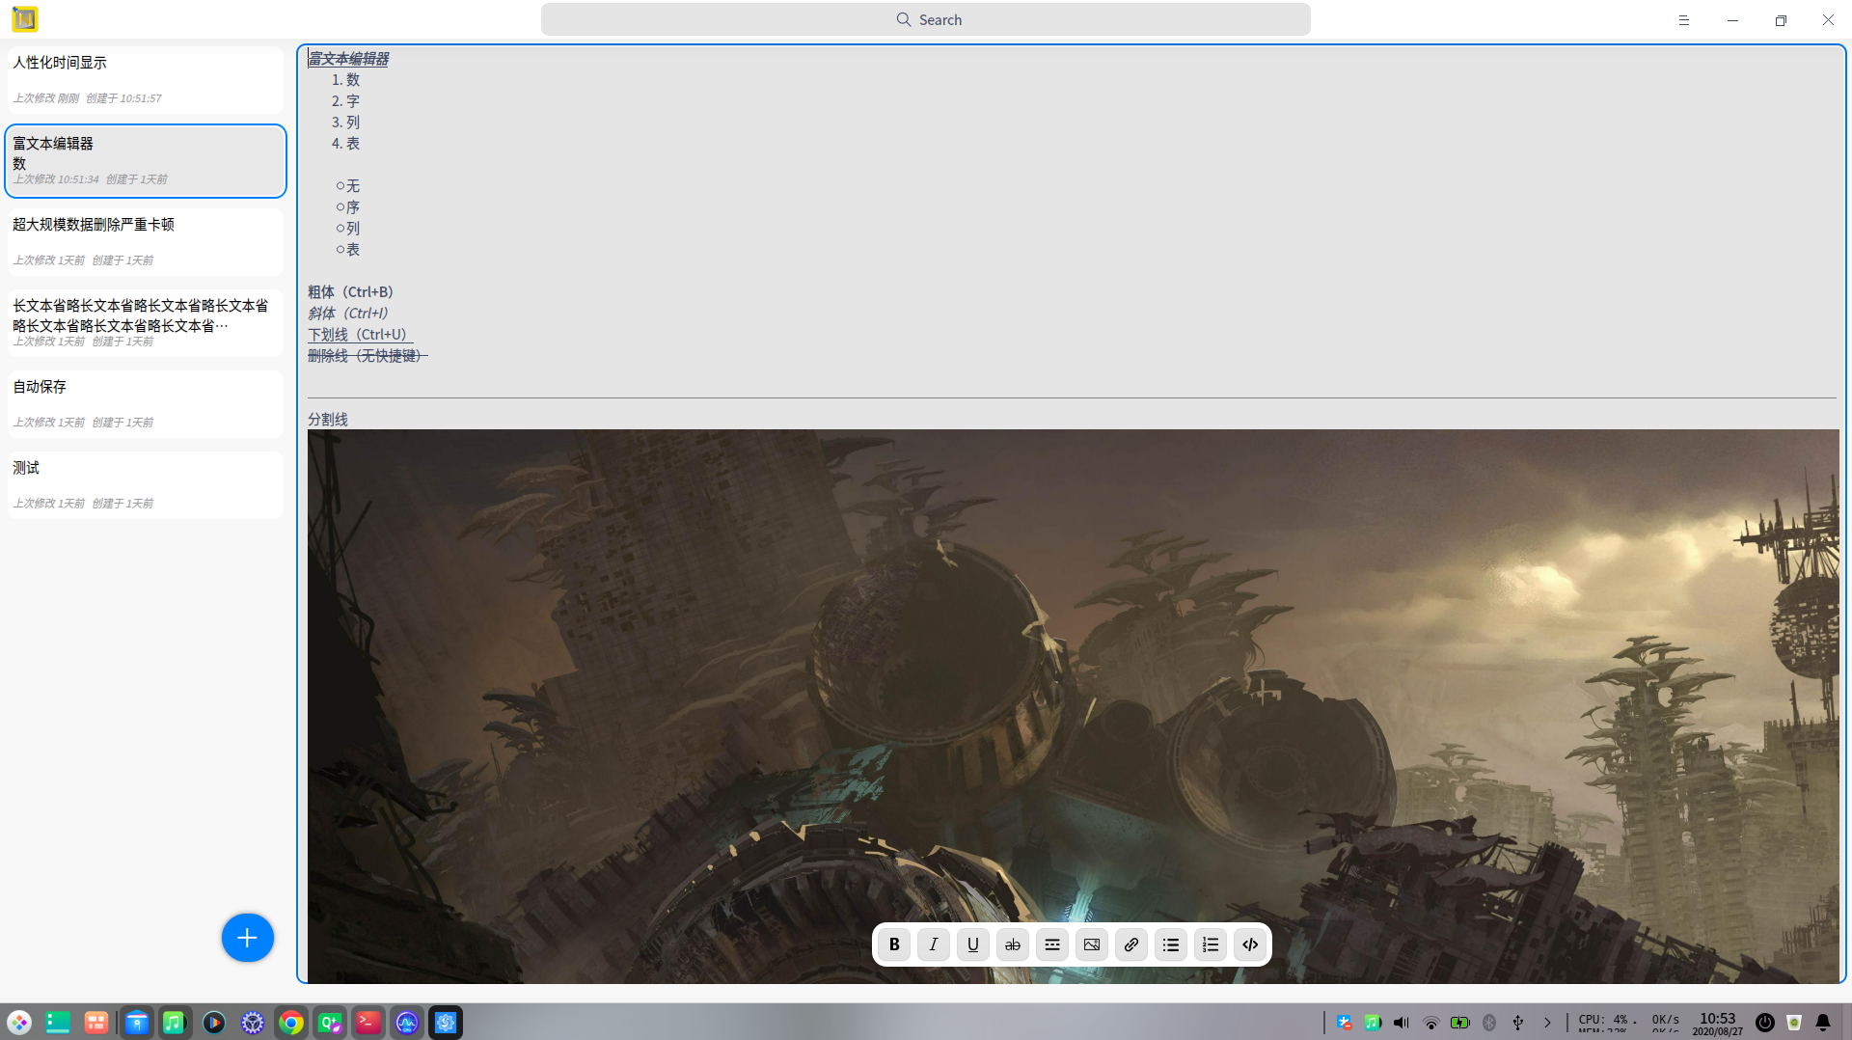Screen dimensions: 1852x1040
Task: Click the 删除线（无快捷键）line
Action: tap(368, 356)
